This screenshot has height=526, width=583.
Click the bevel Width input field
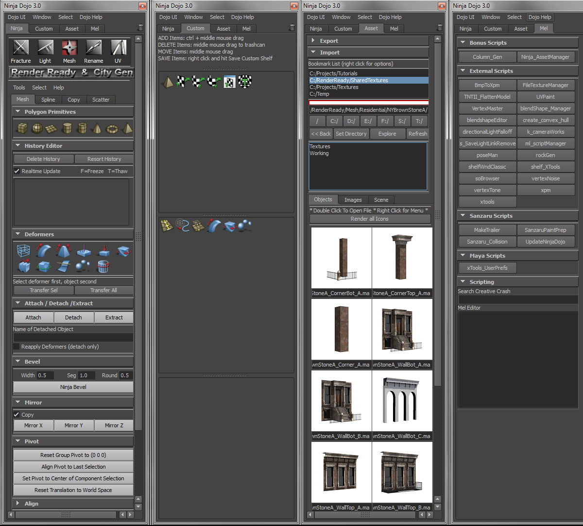click(45, 375)
